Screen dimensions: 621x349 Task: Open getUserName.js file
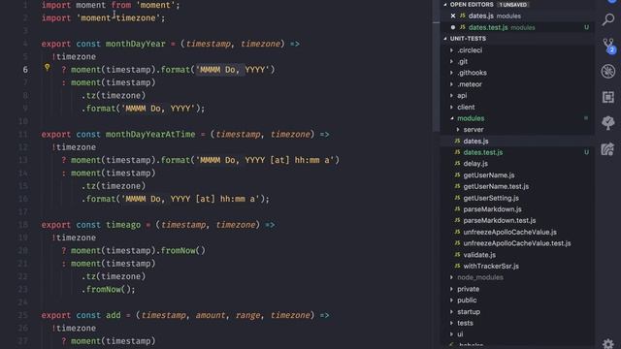pos(489,174)
